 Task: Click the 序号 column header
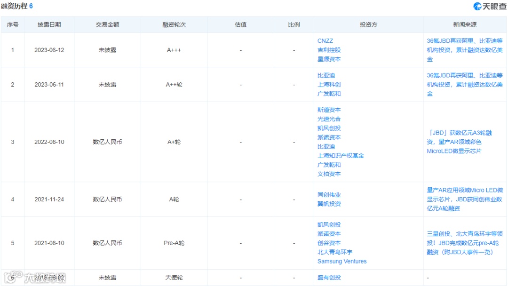pyautogui.click(x=13, y=24)
